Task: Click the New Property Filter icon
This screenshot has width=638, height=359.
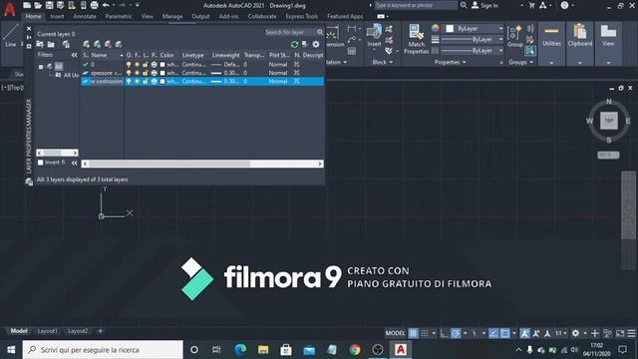Action: (40, 44)
